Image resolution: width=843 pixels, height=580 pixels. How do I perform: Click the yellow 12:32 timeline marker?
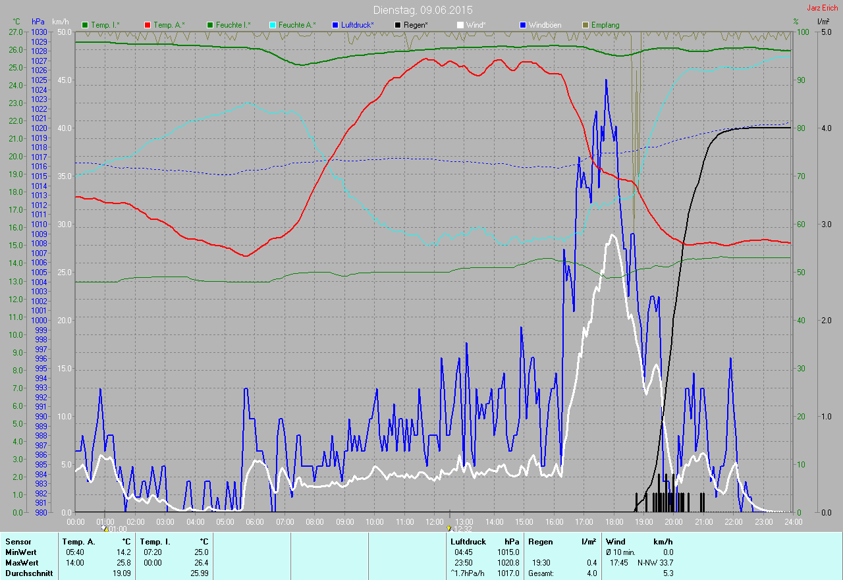pos(449,528)
